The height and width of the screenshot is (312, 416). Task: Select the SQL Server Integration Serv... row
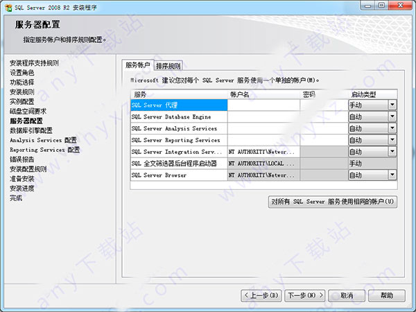pos(179,152)
